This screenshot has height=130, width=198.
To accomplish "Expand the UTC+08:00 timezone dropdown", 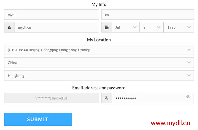I will (x=99, y=50).
